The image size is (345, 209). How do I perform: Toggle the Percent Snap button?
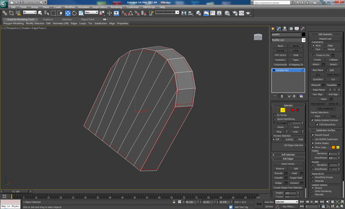pyautogui.click(x=137, y=13)
